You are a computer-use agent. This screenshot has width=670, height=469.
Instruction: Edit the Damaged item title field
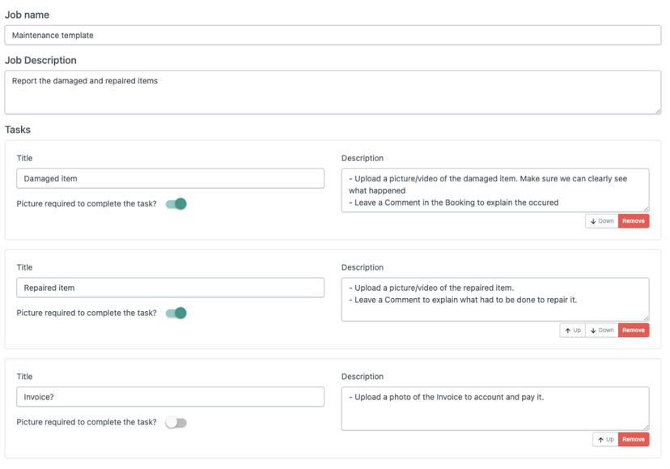[170, 179]
